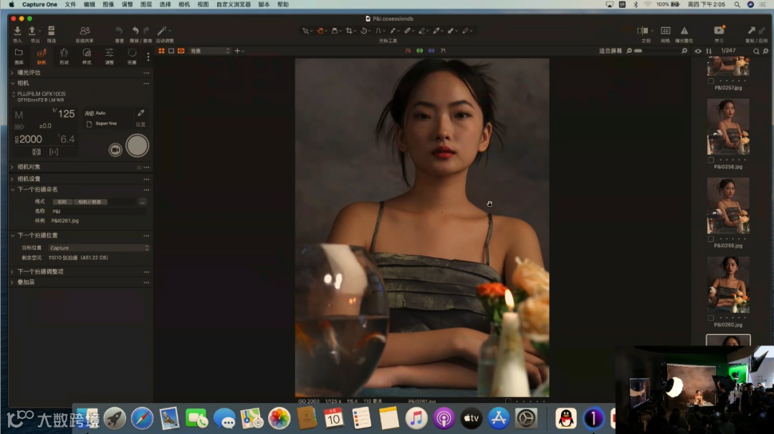Toggle 之前 before/after view
The height and width of the screenshot is (434, 774).
(x=643, y=31)
